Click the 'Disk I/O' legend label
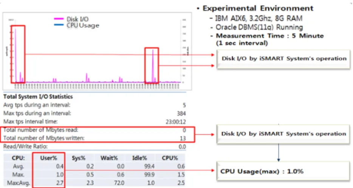The image size is (353, 188). click(78, 19)
